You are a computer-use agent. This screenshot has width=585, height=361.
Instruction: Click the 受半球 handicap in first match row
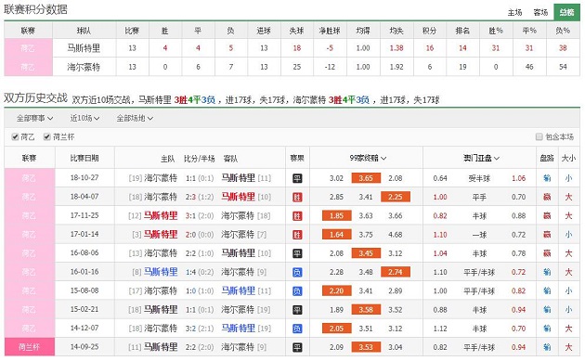coord(479,178)
